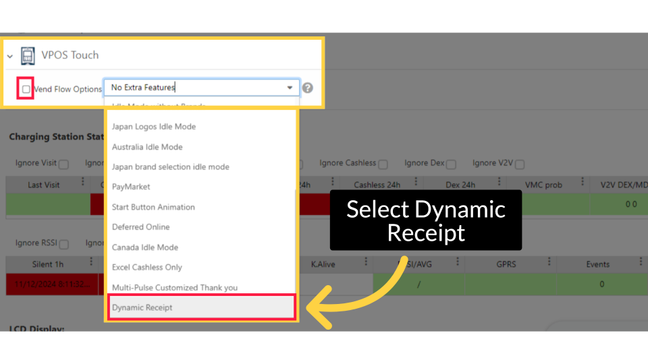
Task: Click the Events column header
Action: tap(597, 264)
